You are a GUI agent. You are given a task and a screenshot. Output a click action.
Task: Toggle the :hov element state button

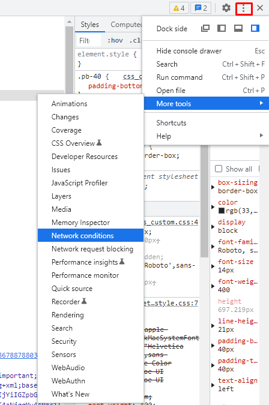pyautogui.click(x=115, y=41)
